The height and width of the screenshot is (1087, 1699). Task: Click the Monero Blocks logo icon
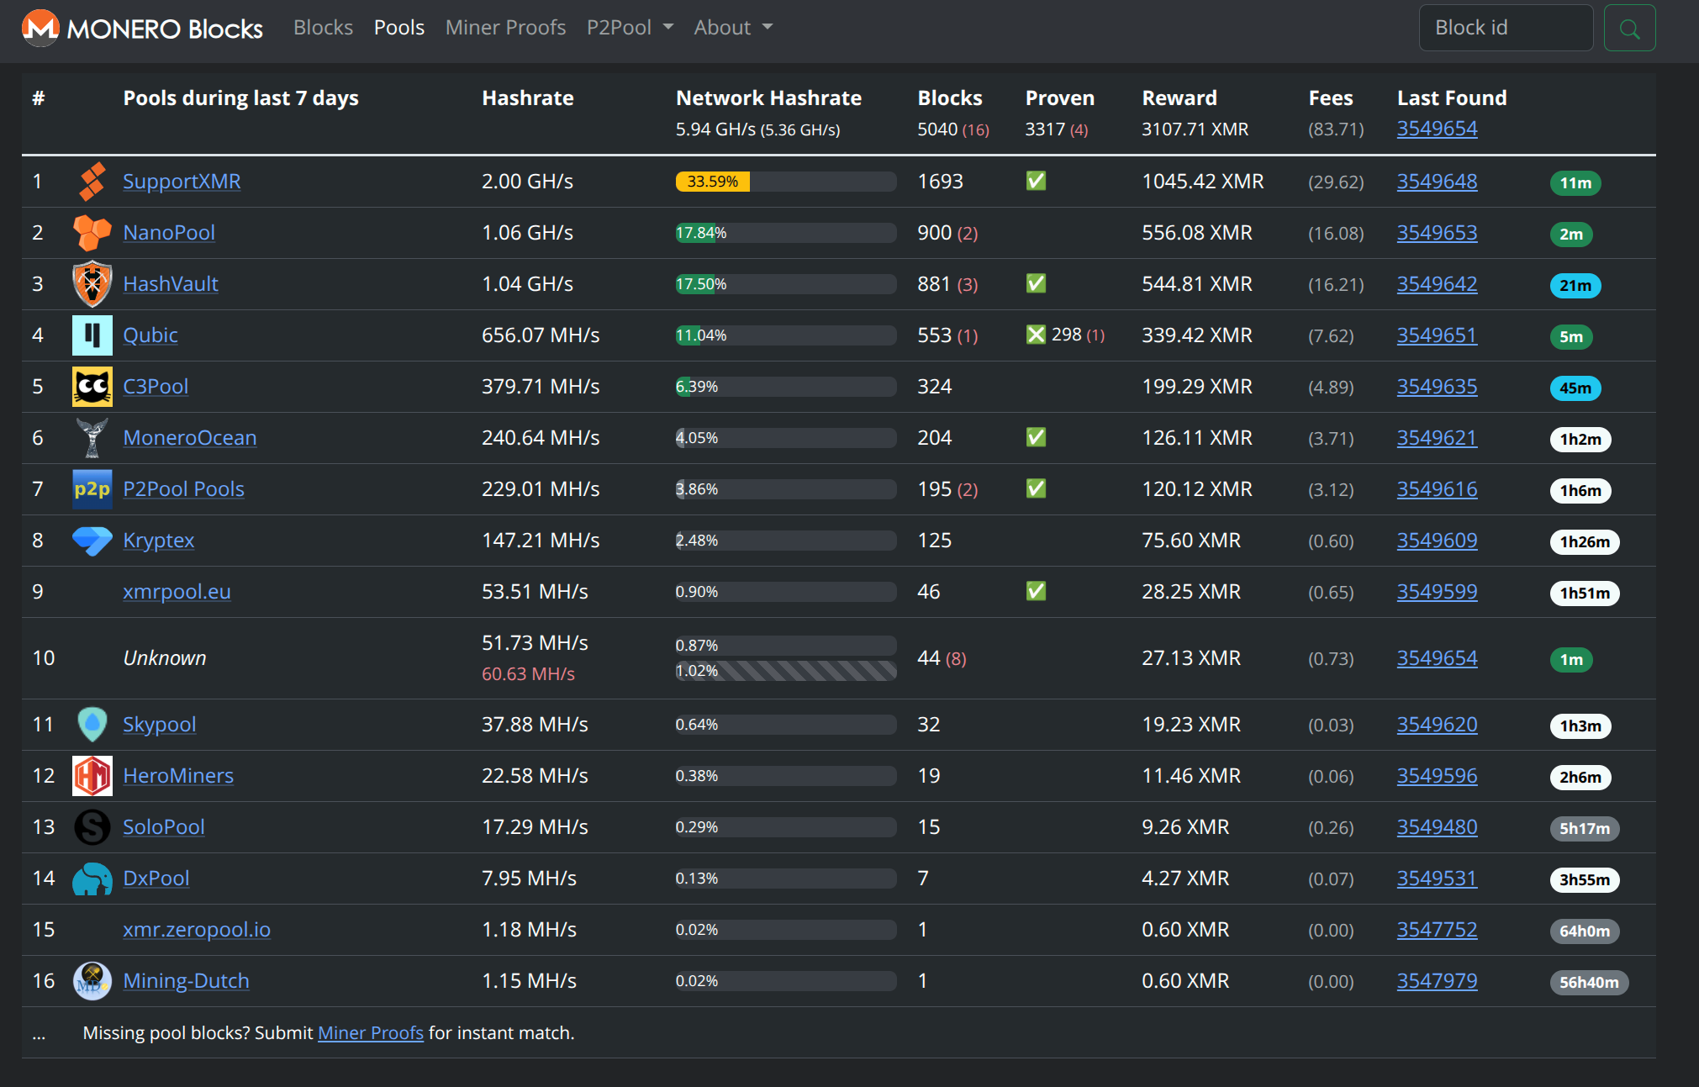[x=40, y=28]
